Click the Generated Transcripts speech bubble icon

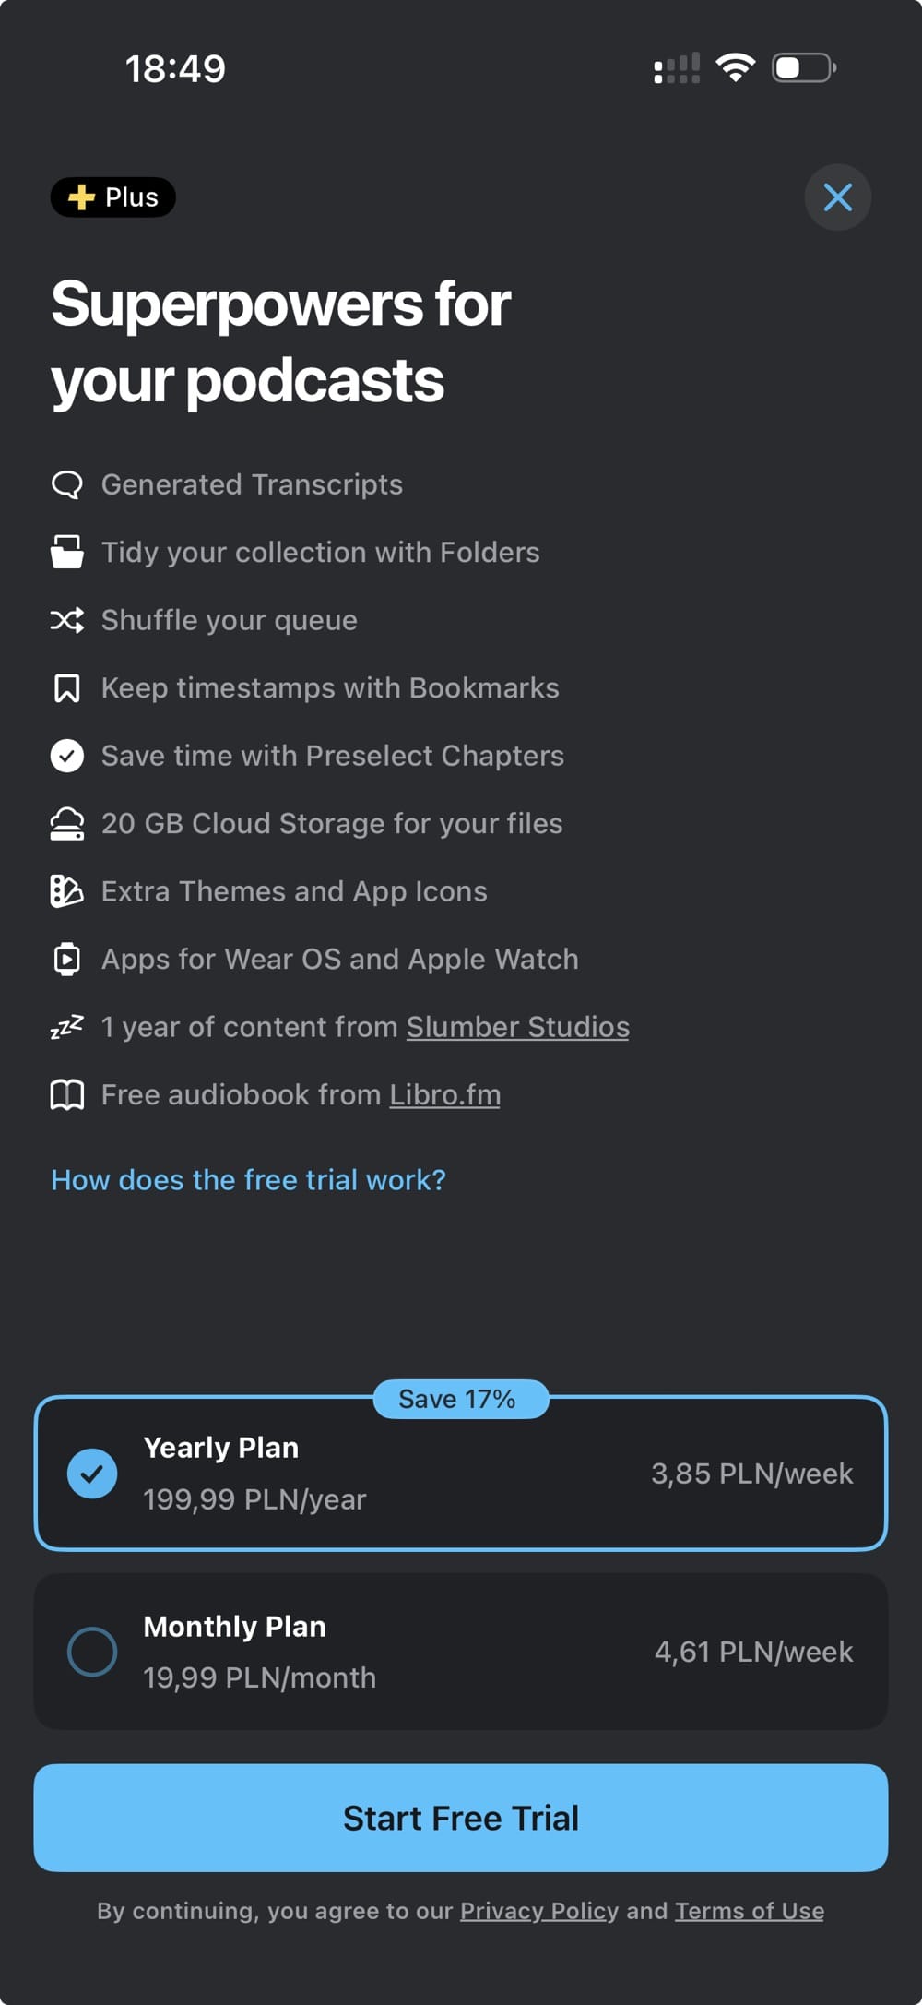(66, 483)
